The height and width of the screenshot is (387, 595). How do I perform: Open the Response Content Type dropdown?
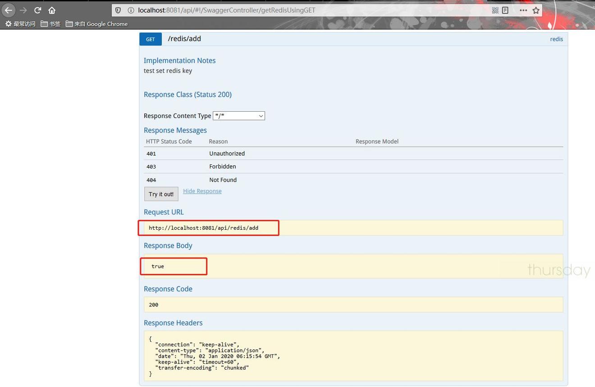238,116
